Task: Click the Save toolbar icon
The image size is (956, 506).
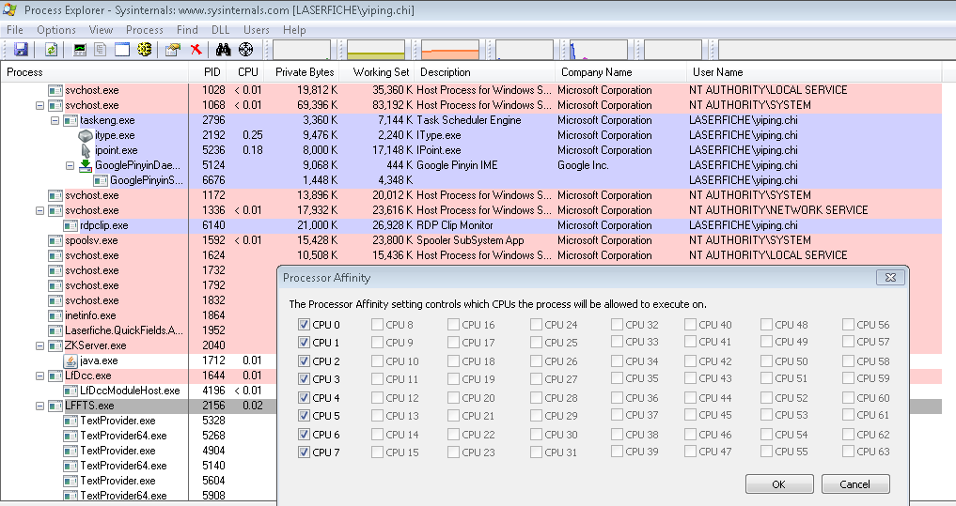Action: [22, 50]
